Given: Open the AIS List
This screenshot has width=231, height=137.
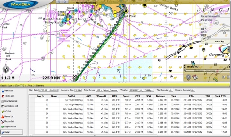Looking at the screenshot, I should click(6, 111).
